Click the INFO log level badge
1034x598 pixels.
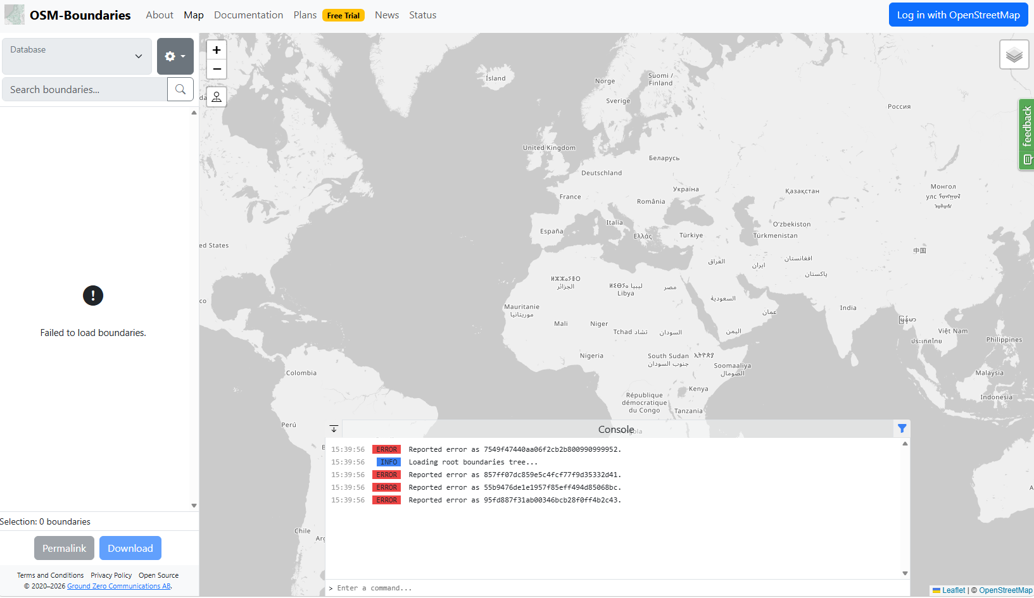389,462
